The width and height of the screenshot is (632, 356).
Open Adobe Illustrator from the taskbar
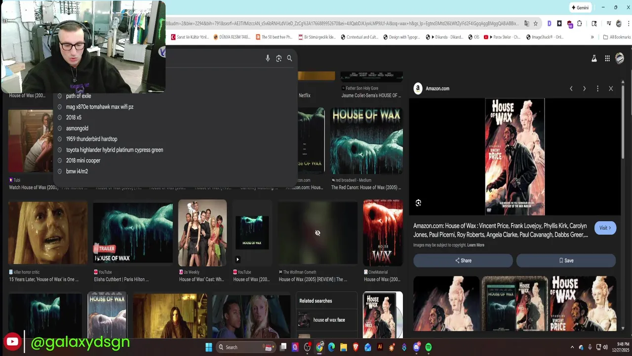[x=380, y=347]
